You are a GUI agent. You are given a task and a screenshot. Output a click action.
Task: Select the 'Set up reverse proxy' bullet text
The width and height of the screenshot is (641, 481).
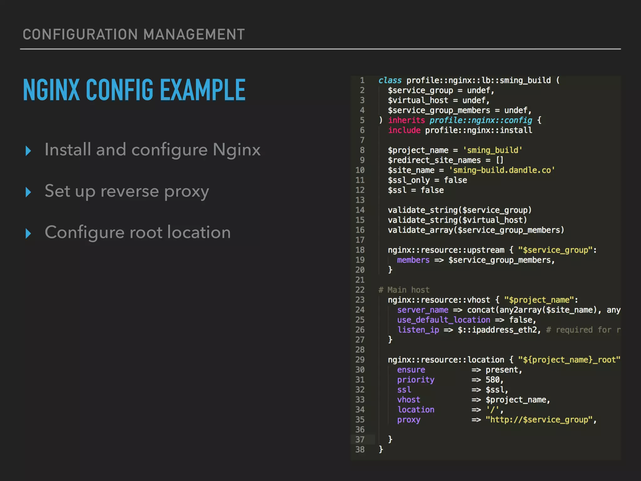(127, 192)
